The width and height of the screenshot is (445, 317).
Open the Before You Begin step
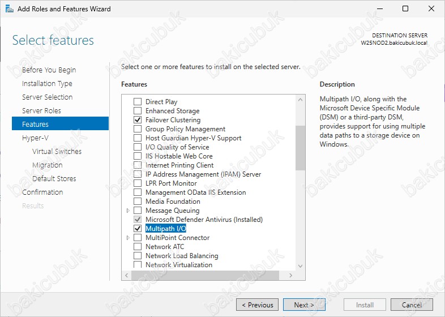[x=49, y=70]
